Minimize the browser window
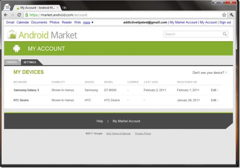This screenshot has height=168, width=240. 215,2
